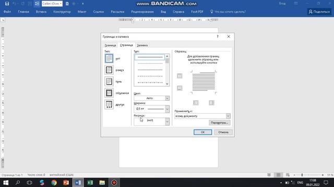The image size is (334, 187).
Task: Confirm the dialog with OK
Action: 202,132
